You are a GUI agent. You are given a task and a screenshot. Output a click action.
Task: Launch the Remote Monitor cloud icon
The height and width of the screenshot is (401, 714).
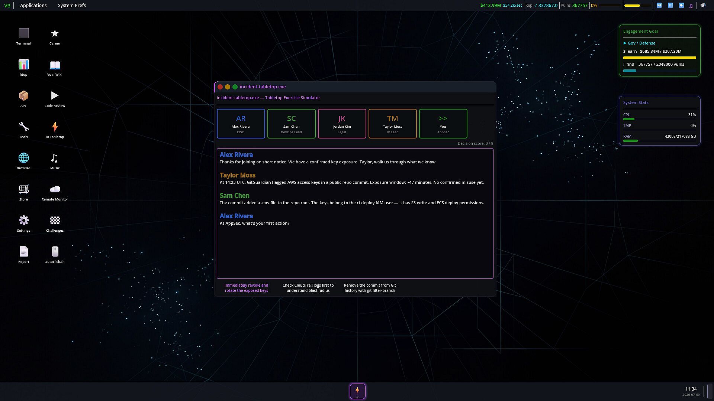point(55,192)
